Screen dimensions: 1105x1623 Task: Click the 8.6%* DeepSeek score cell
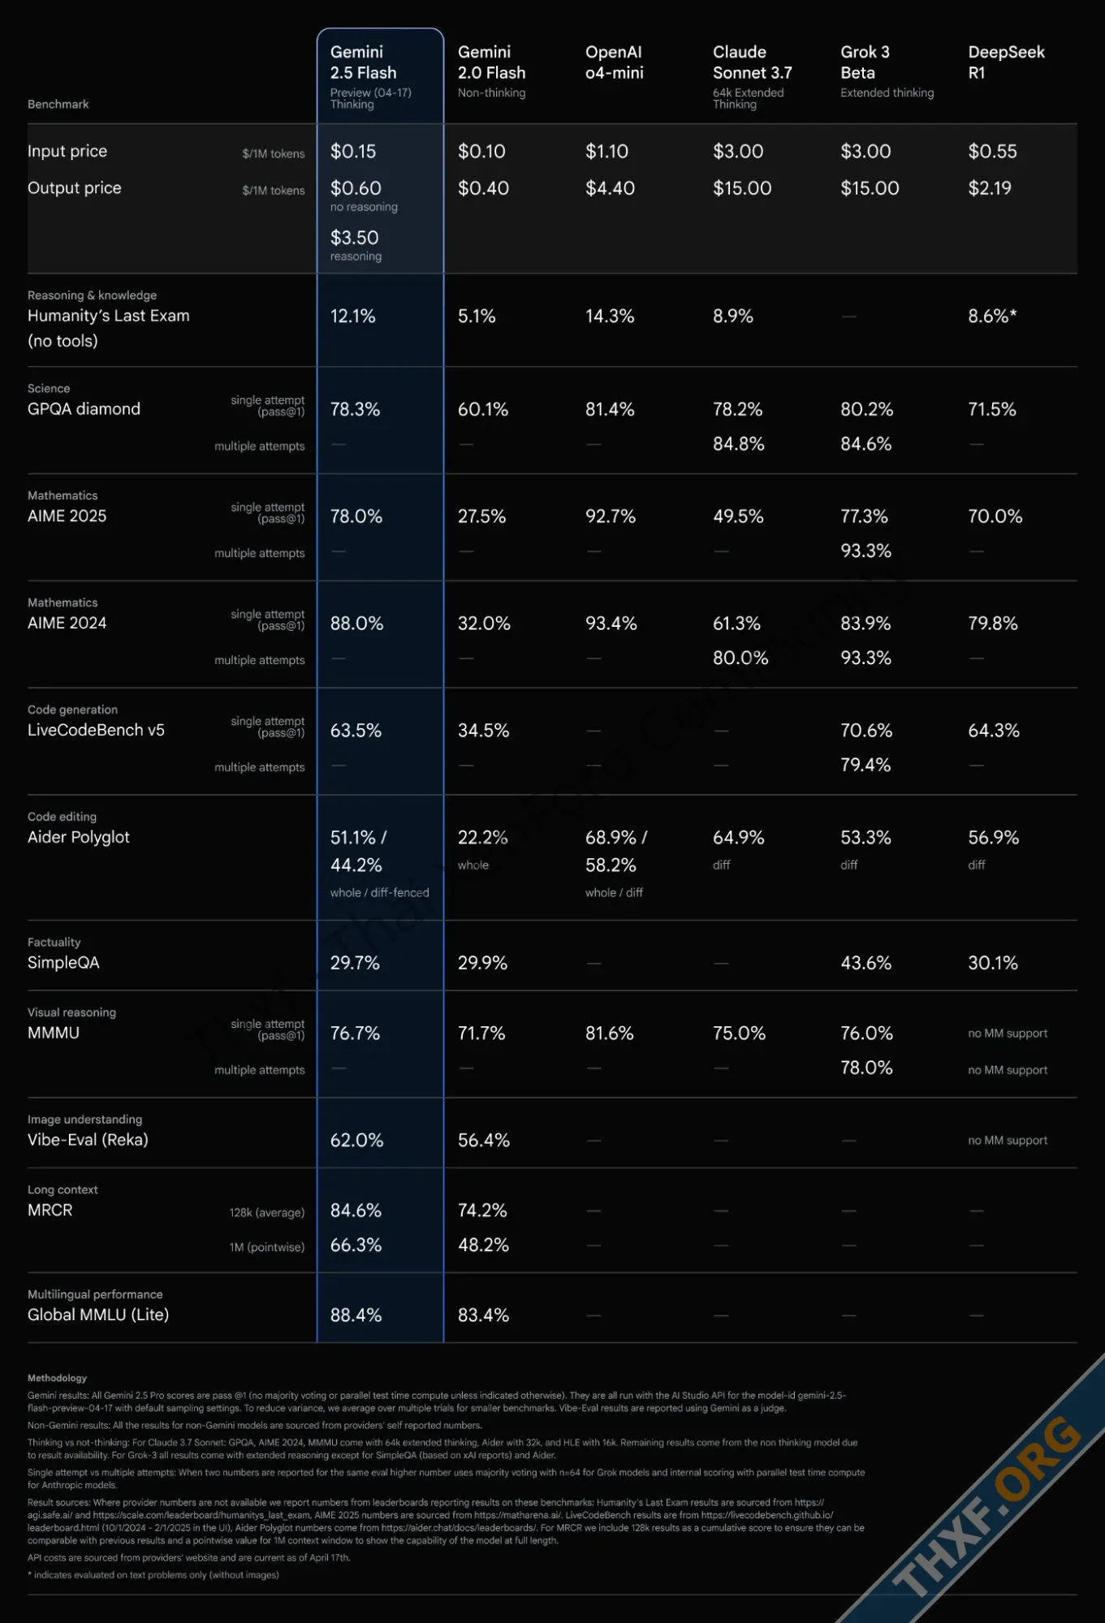(992, 317)
